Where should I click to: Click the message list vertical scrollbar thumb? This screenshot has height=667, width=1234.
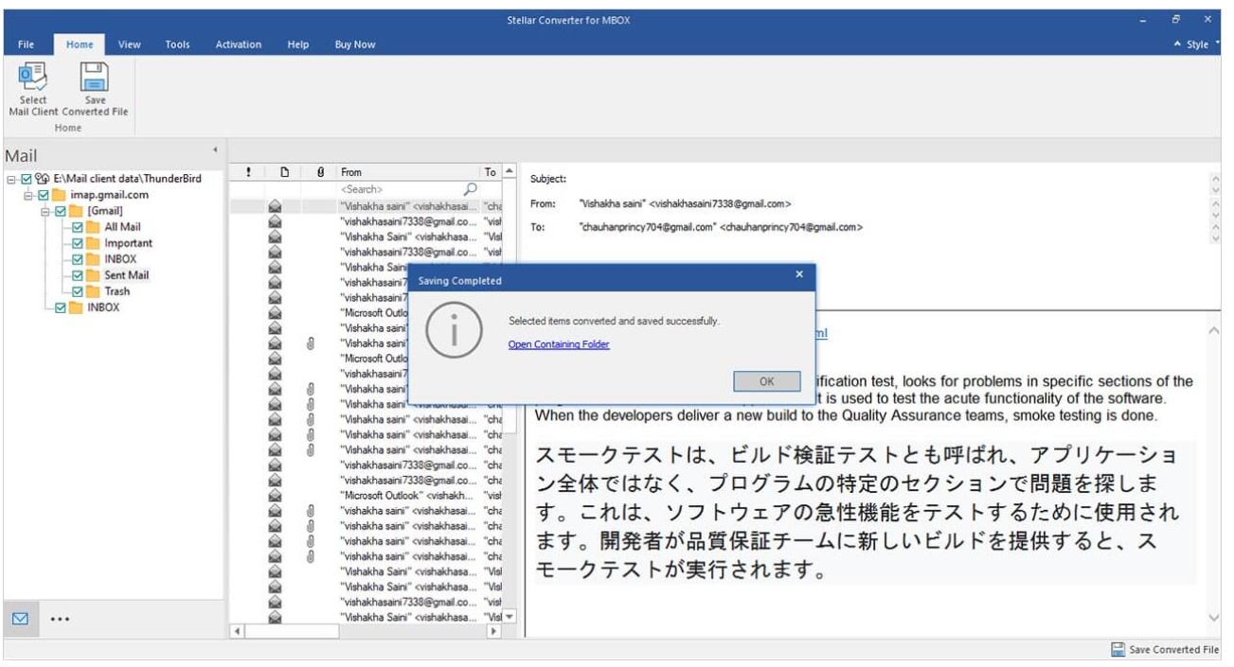click(x=510, y=307)
